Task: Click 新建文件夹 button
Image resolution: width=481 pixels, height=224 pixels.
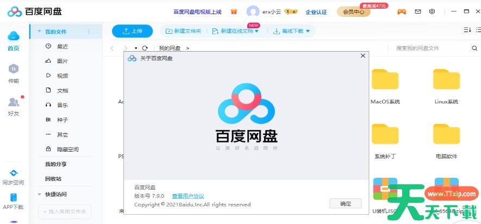Action: (x=184, y=31)
